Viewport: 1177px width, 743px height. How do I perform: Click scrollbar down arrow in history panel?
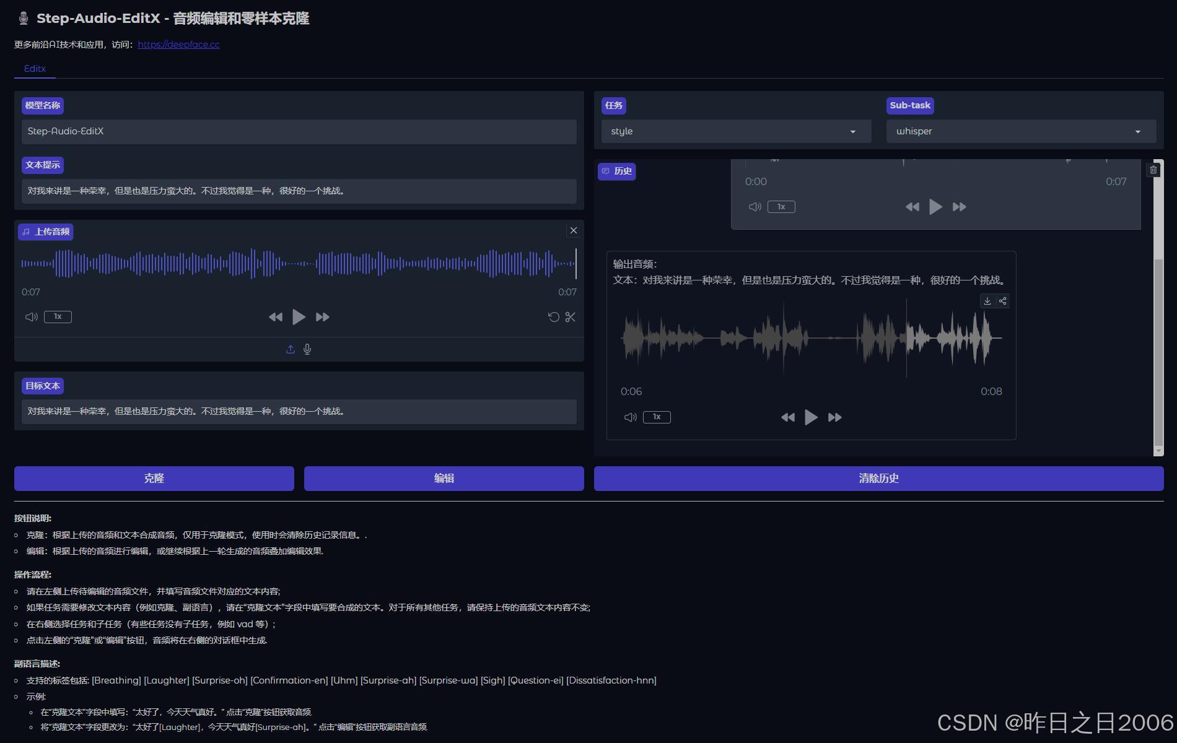click(1158, 451)
